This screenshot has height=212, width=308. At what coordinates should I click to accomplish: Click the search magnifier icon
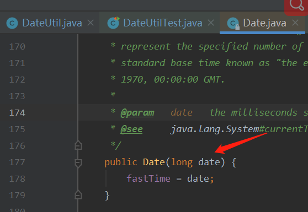(x=296, y=5)
